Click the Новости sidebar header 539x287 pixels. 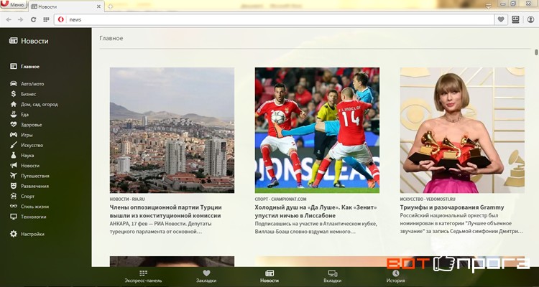[29, 41]
